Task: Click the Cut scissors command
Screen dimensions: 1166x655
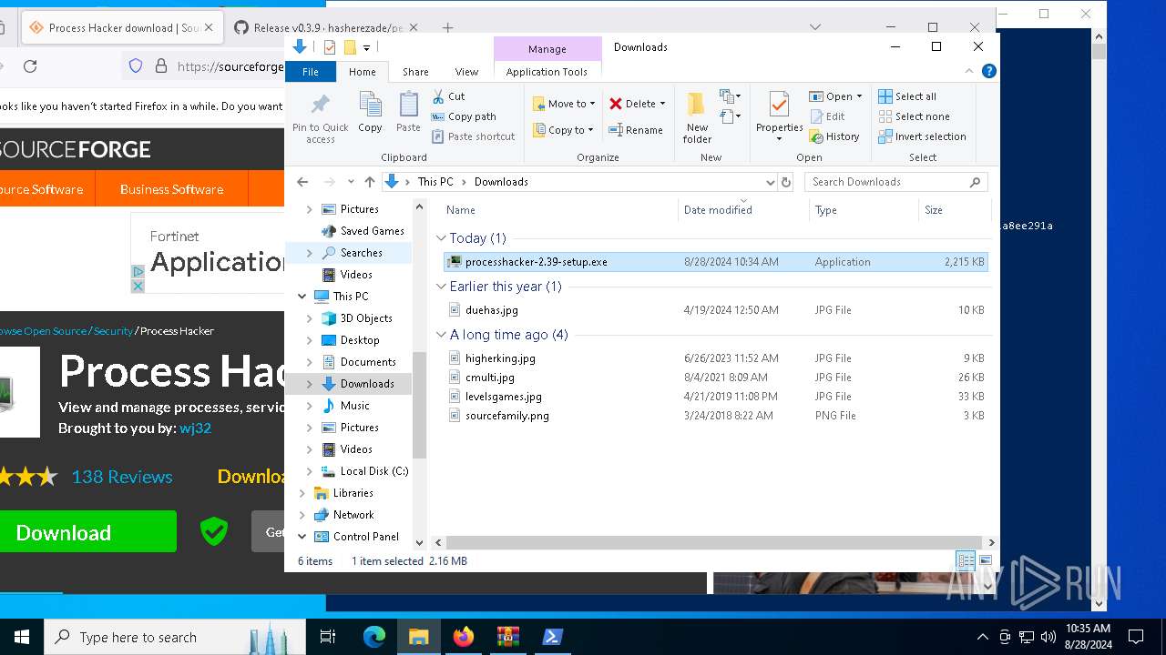Action: click(449, 96)
